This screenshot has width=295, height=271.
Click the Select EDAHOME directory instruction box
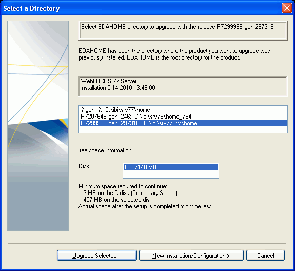pyautogui.click(x=183, y=30)
